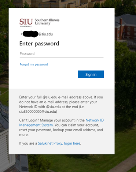Viewport: 136px width, 172px height.
Task: Go back using the arrow beside the email
Action: pos(22,34)
